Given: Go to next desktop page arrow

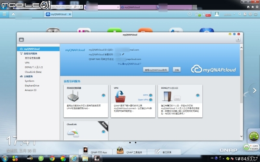Looking at the screenshot, I should click(254, 90).
